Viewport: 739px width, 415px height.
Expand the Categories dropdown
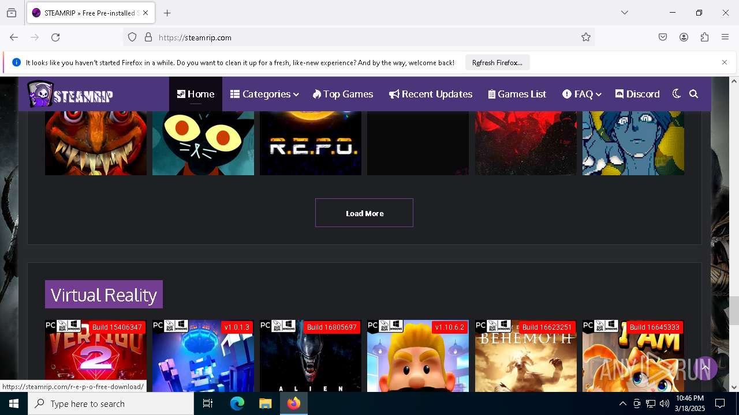click(264, 94)
